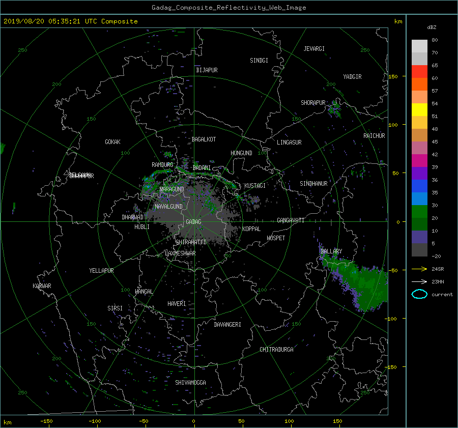The image size is (458, 428).
Task: Click the SINDHANUR city label
Action: [x=313, y=184]
